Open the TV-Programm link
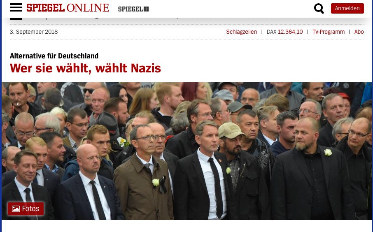 (329, 32)
